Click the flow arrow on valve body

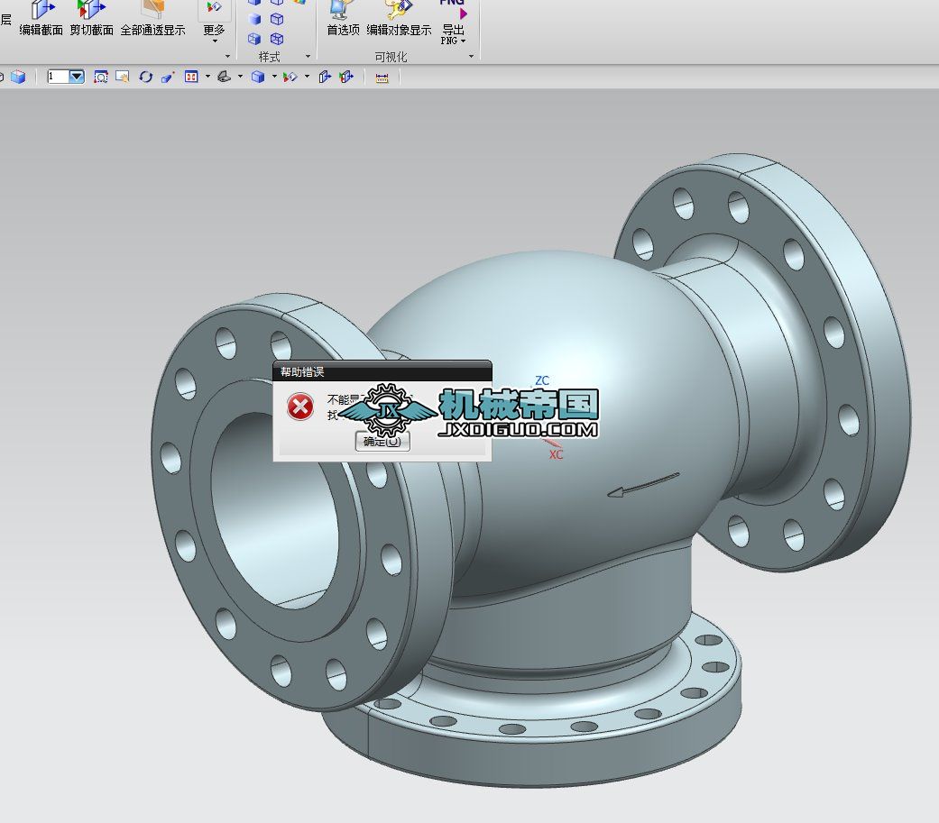pyautogui.click(x=642, y=484)
